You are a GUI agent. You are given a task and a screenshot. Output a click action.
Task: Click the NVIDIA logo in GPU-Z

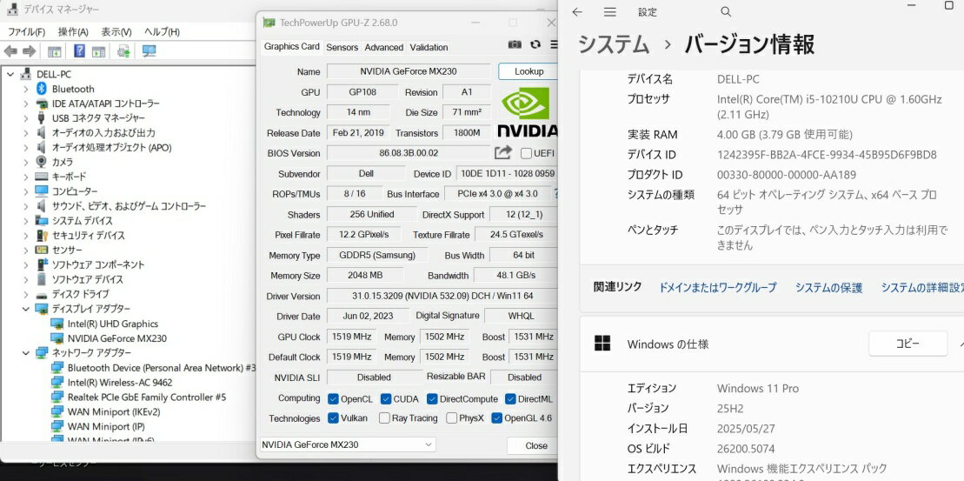click(527, 112)
